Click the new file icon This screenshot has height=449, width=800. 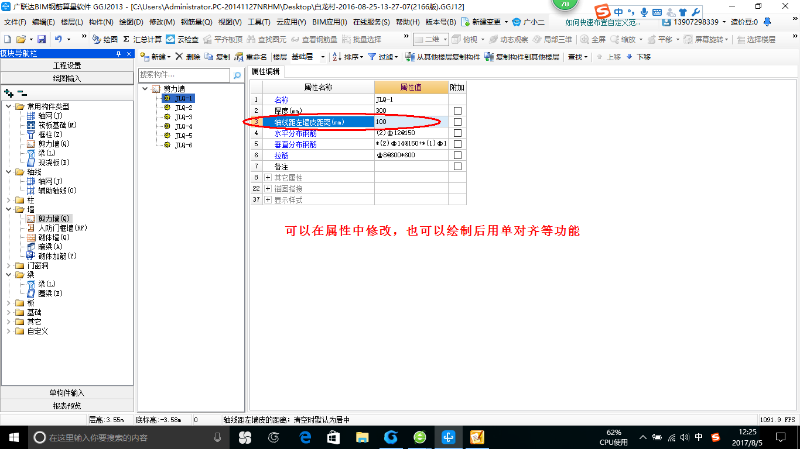tap(7, 39)
